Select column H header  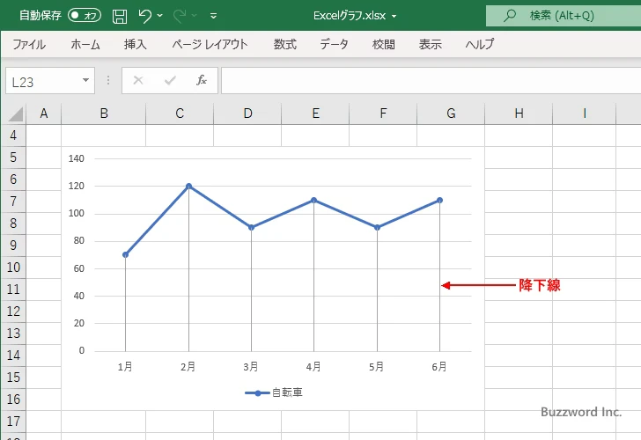(519, 114)
